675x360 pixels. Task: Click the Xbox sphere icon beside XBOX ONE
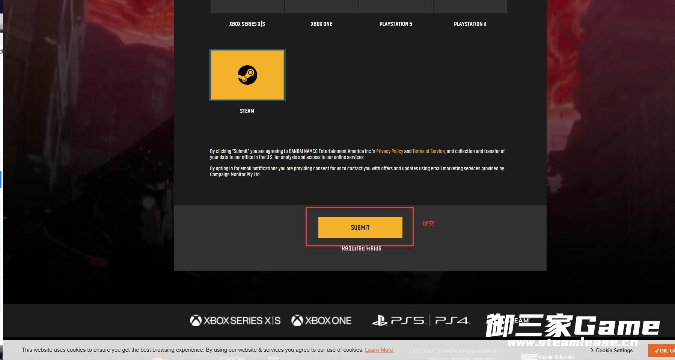coord(297,321)
